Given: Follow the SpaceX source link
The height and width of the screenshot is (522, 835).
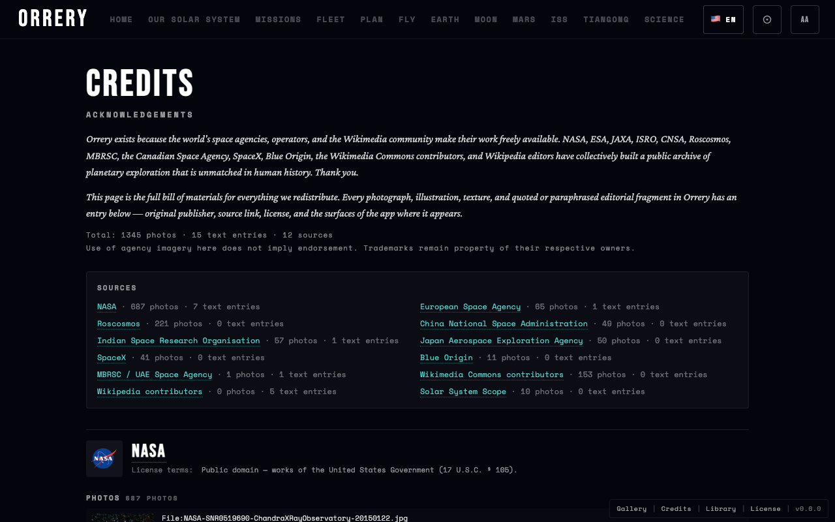Looking at the screenshot, I should pyautogui.click(x=112, y=358).
